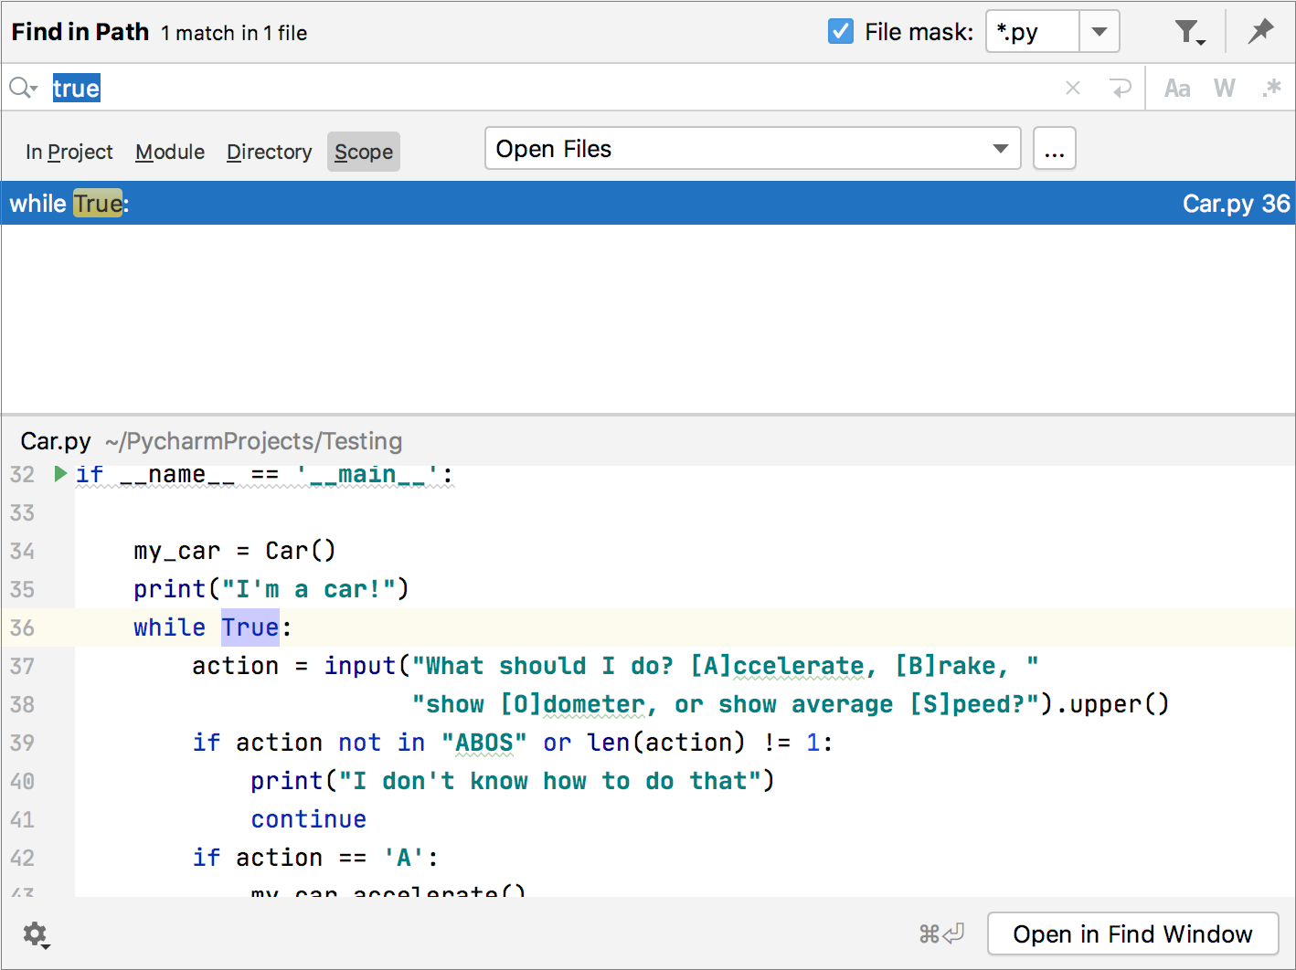Open the filter options funnel icon

coord(1189,30)
